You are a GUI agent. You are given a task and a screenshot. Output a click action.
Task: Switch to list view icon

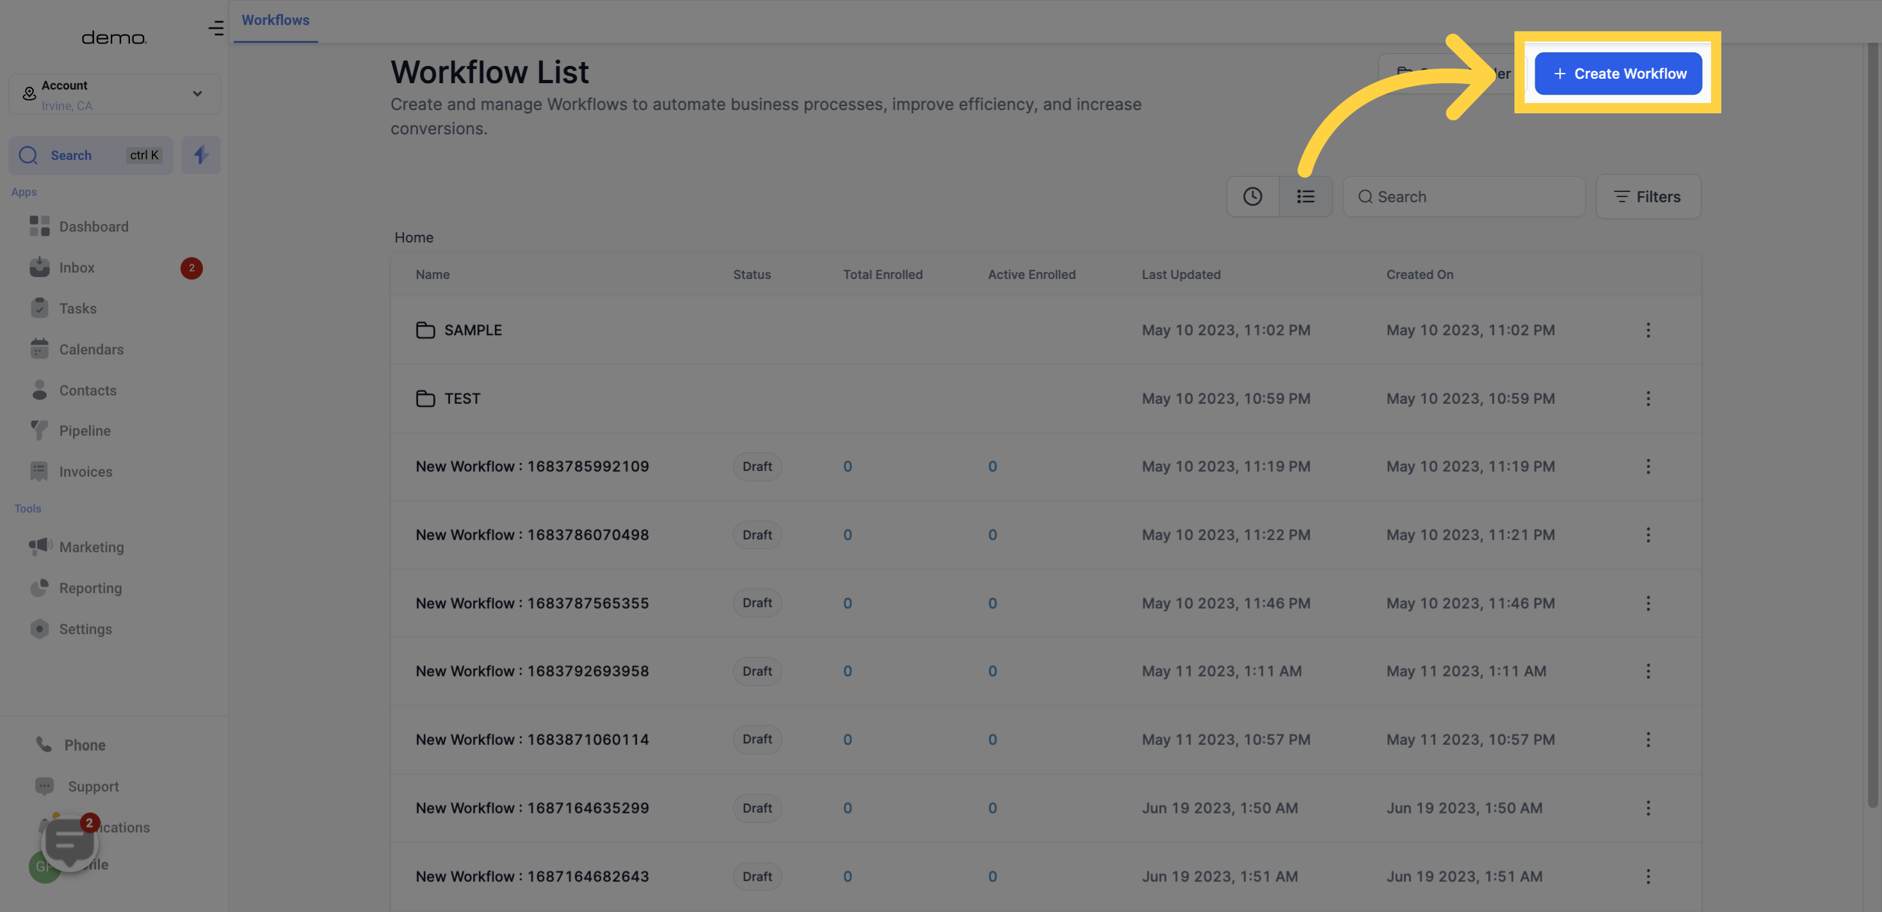click(x=1306, y=196)
